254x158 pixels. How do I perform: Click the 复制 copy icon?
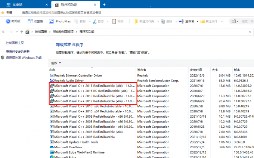76,21
